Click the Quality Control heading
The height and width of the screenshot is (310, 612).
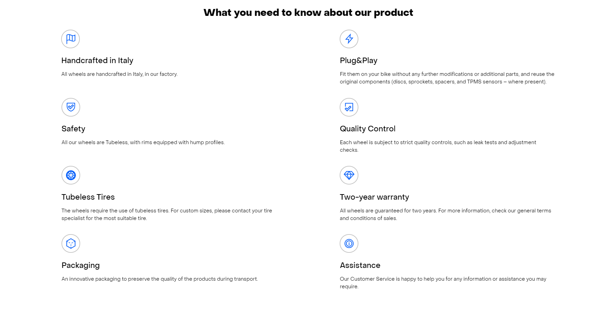tap(367, 129)
